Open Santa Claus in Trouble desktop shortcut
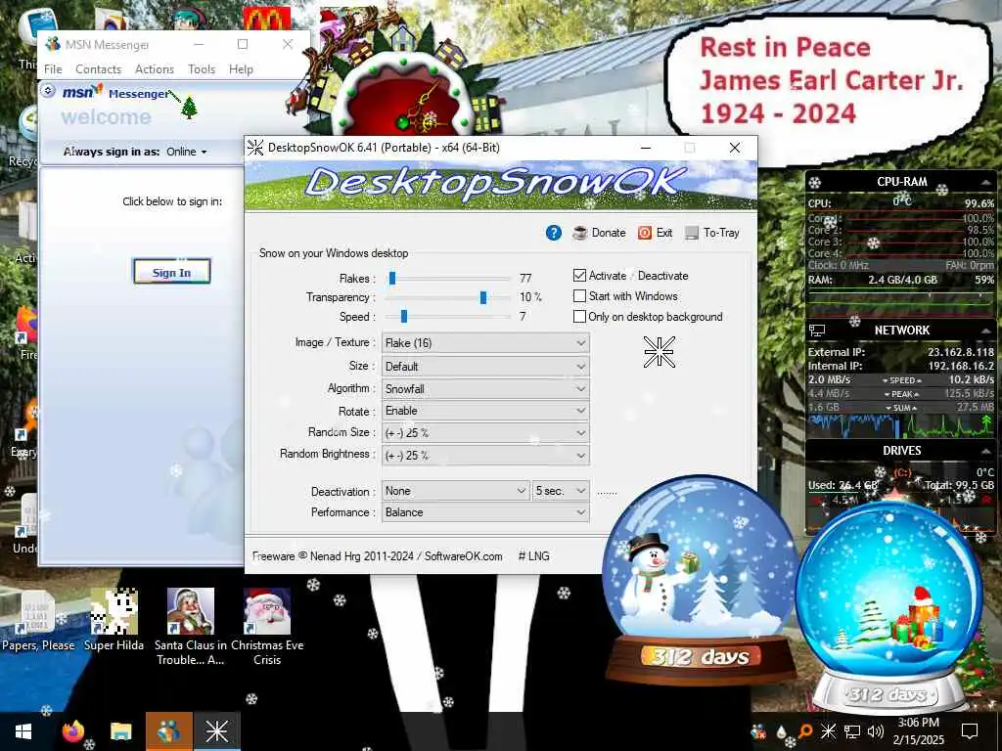Image resolution: width=1002 pixels, height=751 pixels. tap(191, 627)
